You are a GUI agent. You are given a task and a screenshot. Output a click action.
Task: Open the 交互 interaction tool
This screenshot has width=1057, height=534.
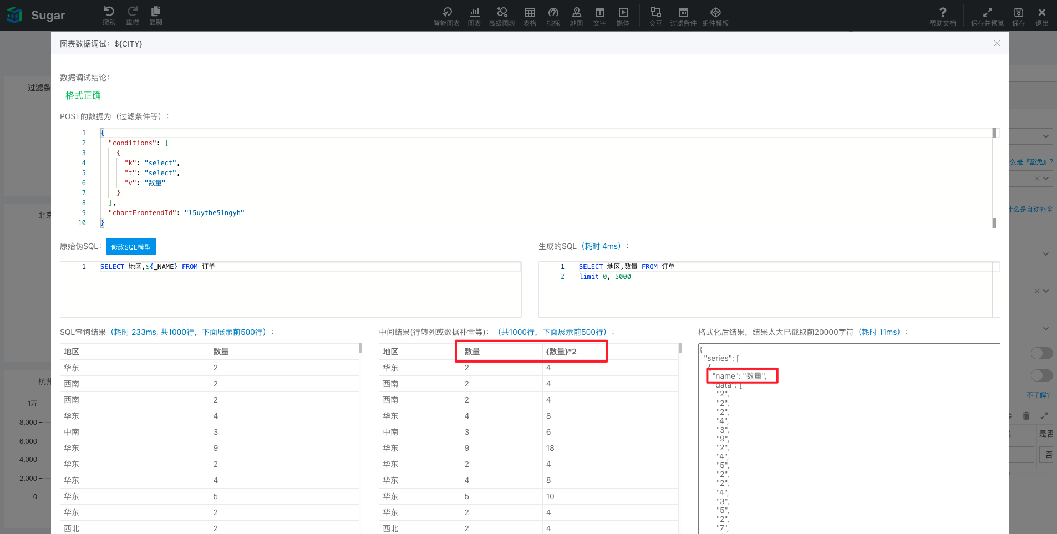click(x=655, y=16)
